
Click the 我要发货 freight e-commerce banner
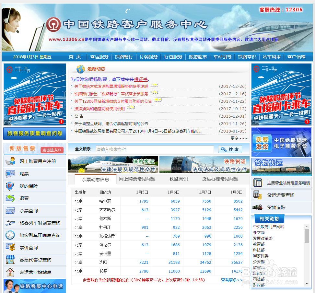pos(281,142)
